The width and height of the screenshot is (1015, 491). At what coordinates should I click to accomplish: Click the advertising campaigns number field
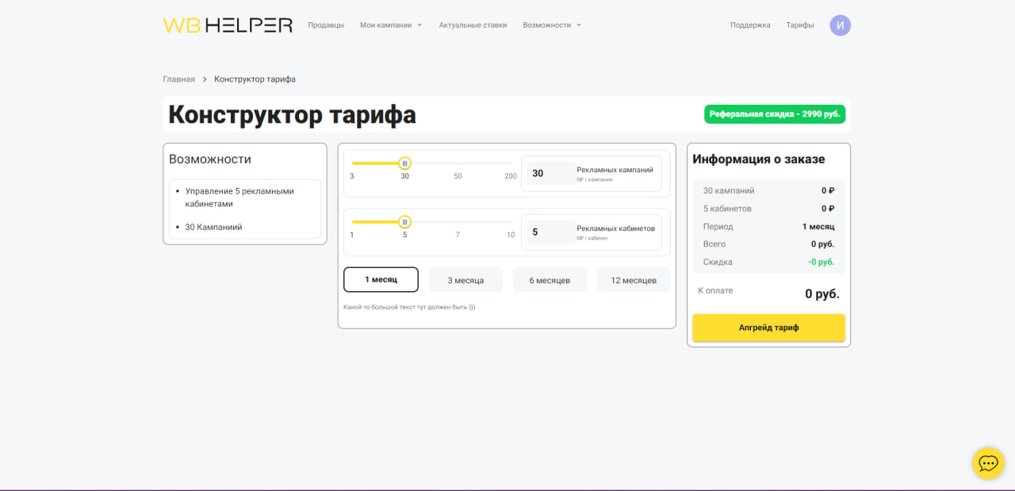click(551, 173)
